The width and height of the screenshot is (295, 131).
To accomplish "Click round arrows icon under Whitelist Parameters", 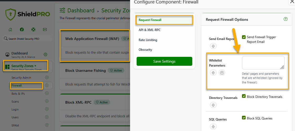I will point(213,73).
